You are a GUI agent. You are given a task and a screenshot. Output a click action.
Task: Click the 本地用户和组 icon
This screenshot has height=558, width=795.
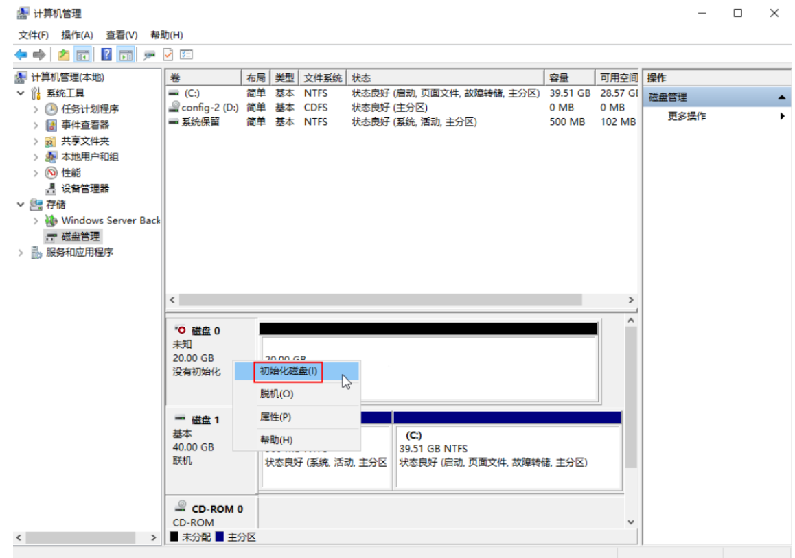tap(51, 156)
